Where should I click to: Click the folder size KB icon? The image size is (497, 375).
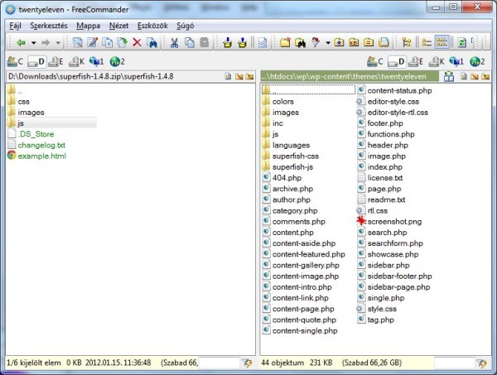click(x=354, y=42)
